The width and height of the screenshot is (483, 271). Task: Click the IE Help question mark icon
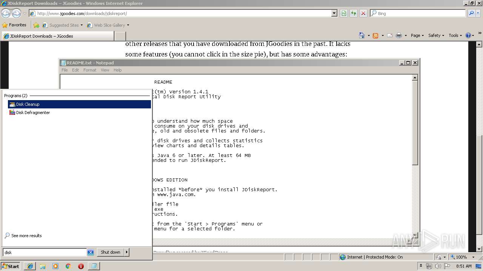point(468,35)
